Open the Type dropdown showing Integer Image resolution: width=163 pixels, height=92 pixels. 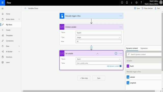(99, 37)
